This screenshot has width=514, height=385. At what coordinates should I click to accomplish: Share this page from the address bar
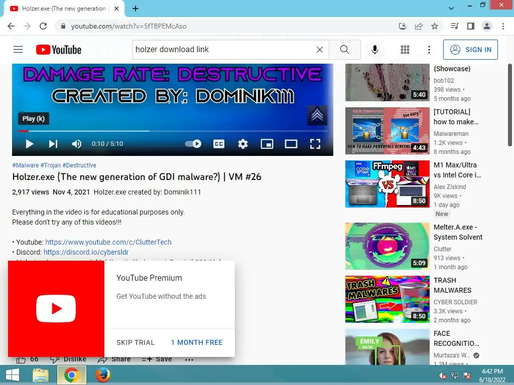[419, 26]
